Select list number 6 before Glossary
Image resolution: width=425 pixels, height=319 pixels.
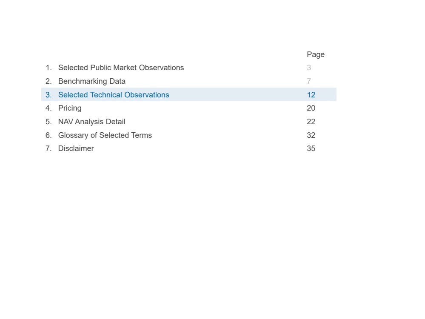tap(48, 135)
